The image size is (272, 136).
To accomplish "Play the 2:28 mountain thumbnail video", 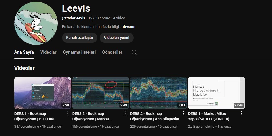I will 43,93.
